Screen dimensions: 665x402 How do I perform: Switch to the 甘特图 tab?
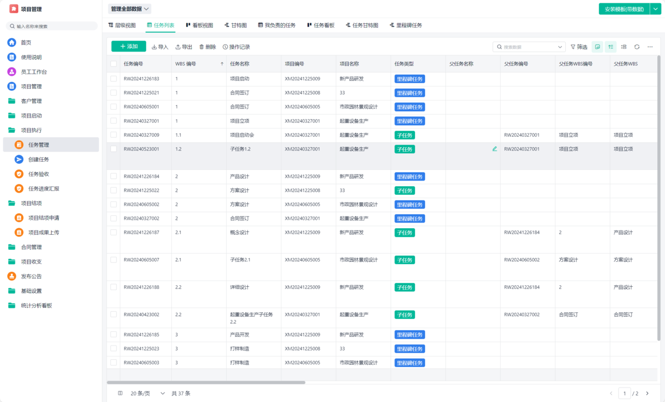pyautogui.click(x=235, y=25)
